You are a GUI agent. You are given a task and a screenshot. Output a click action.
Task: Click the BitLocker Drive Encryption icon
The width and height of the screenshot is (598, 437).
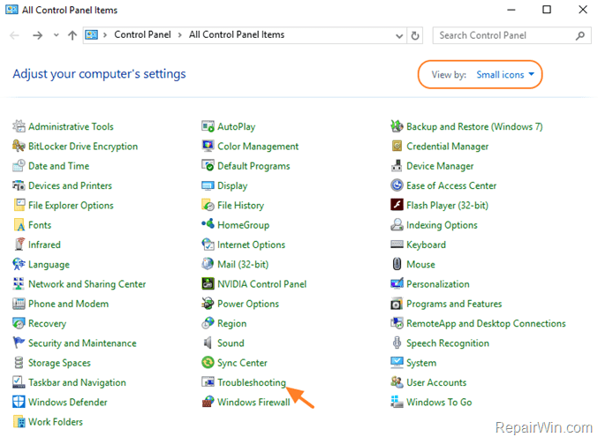pyautogui.click(x=19, y=146)
